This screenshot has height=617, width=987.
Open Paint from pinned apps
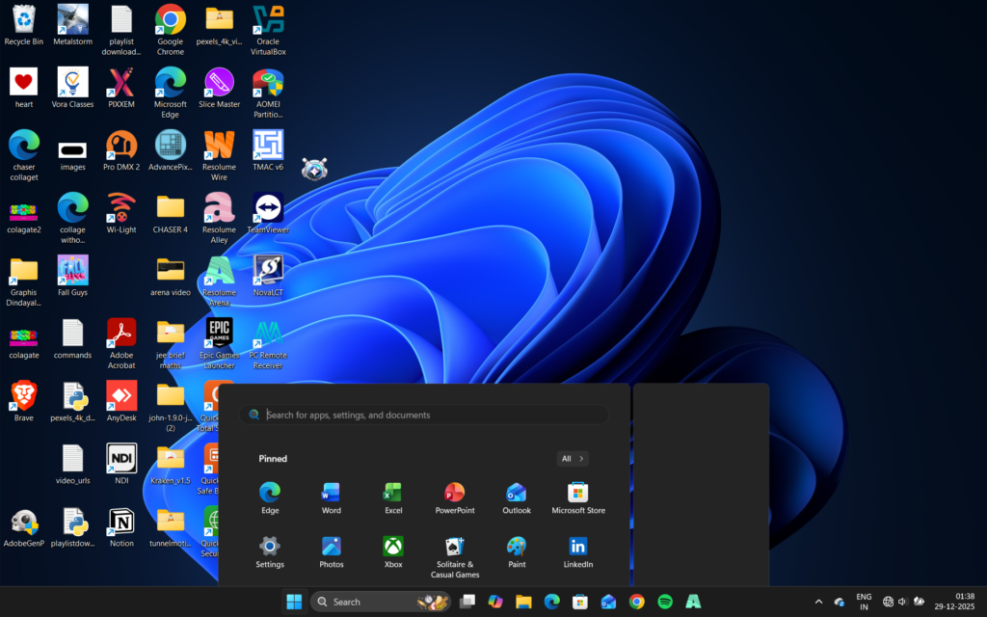tap(517, 552)
